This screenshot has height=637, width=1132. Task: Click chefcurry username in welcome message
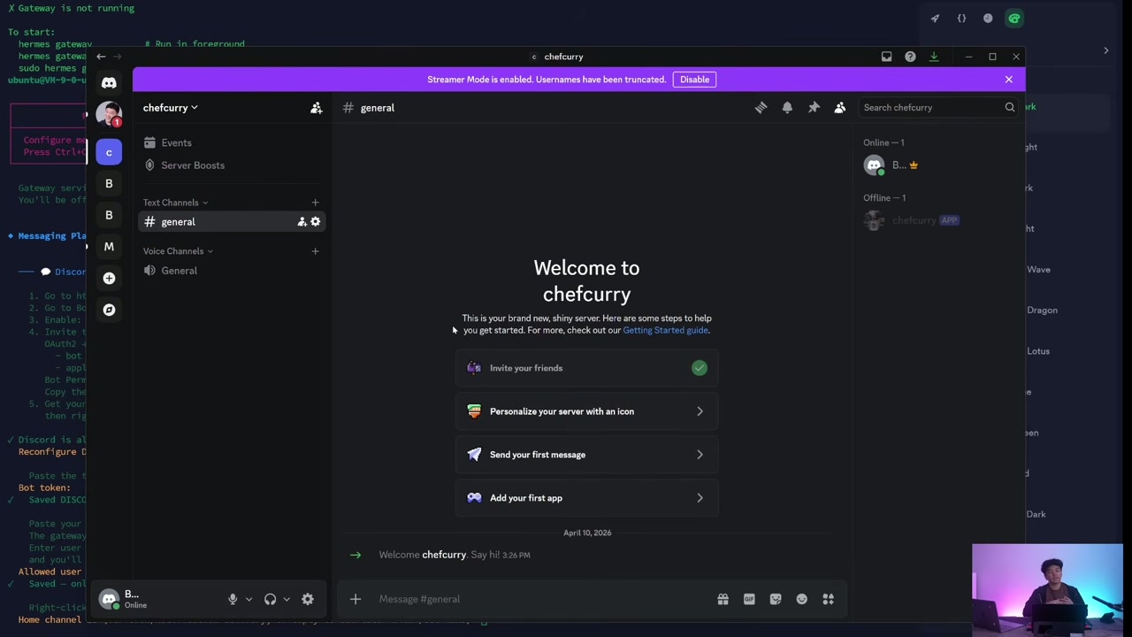(444, 555)
